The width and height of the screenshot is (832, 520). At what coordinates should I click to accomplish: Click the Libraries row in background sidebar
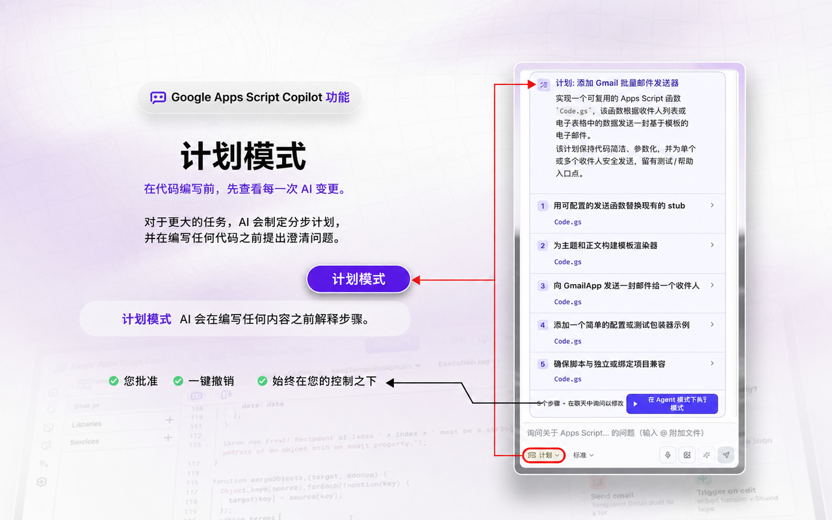point(123,422)
